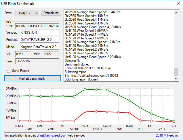Click log line 'Ended at 8/07/2017 1:38:40 p. m.'

click(88, 68)
